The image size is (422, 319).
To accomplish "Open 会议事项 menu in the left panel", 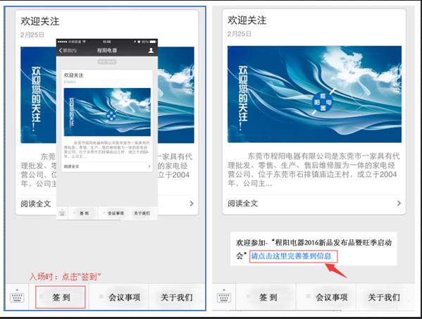I will click(x=124, y=297).
